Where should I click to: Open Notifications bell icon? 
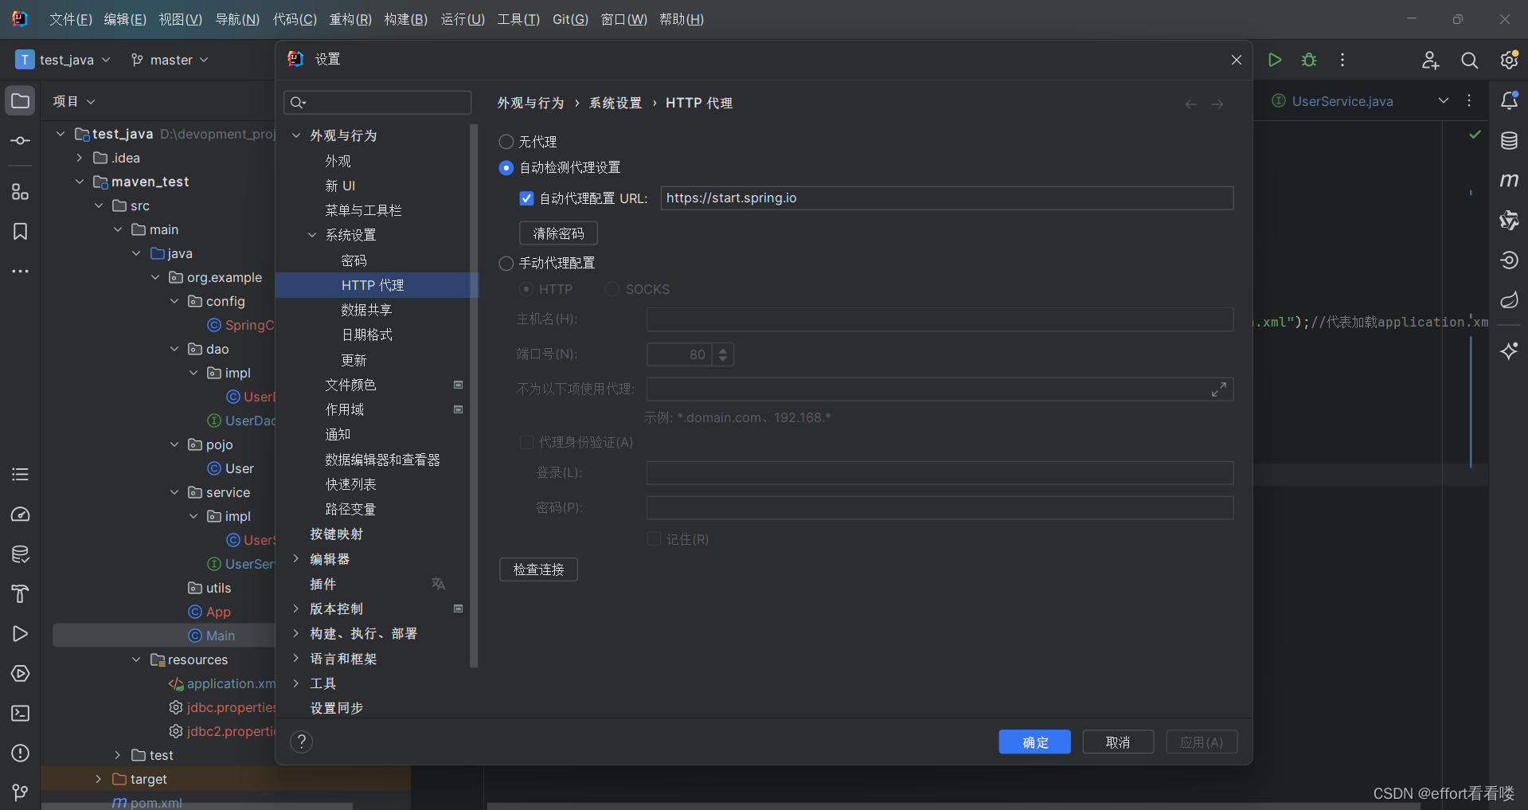pyautogui.click(x=1509, y=101)
